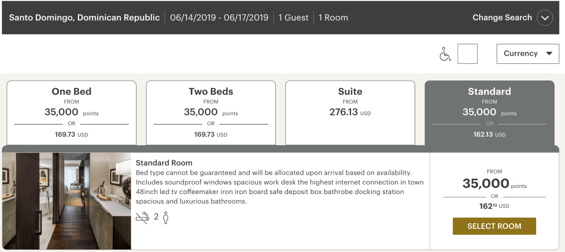Click the guest occupancy person icon
This screenshot has width=565, height=252.
(166, 218)
